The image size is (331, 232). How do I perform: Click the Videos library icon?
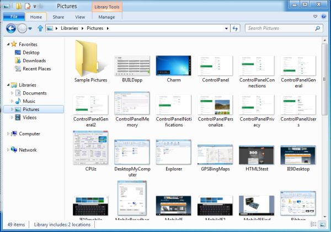pos(18,117)
